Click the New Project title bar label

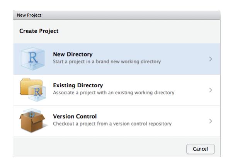click(x=29, y=15)
